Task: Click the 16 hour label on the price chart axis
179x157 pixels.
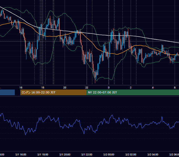Action: pyautogui.click(x=21, y=88)
